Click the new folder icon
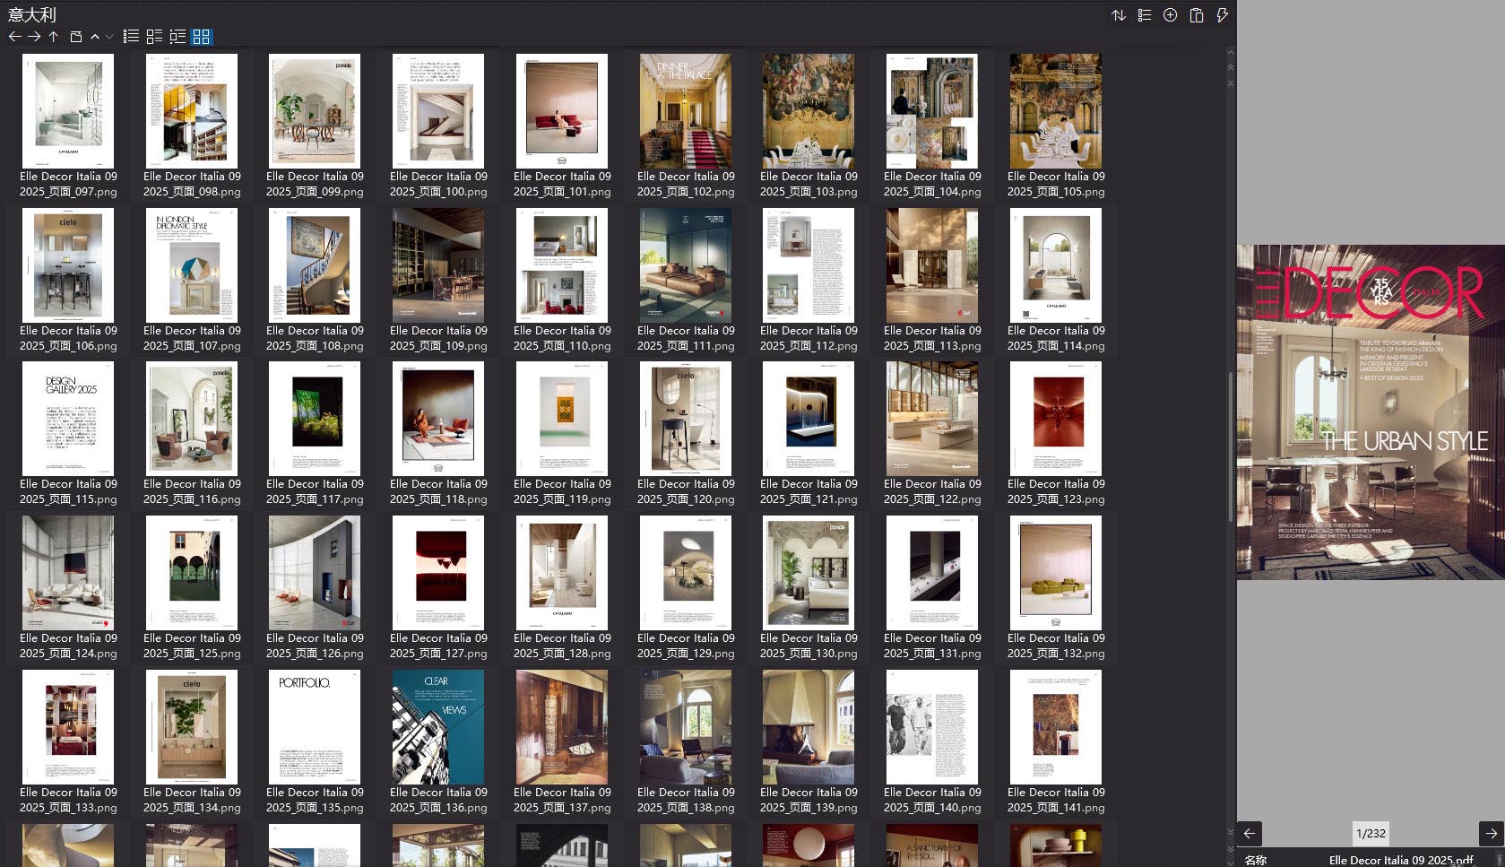 point(75,37)
